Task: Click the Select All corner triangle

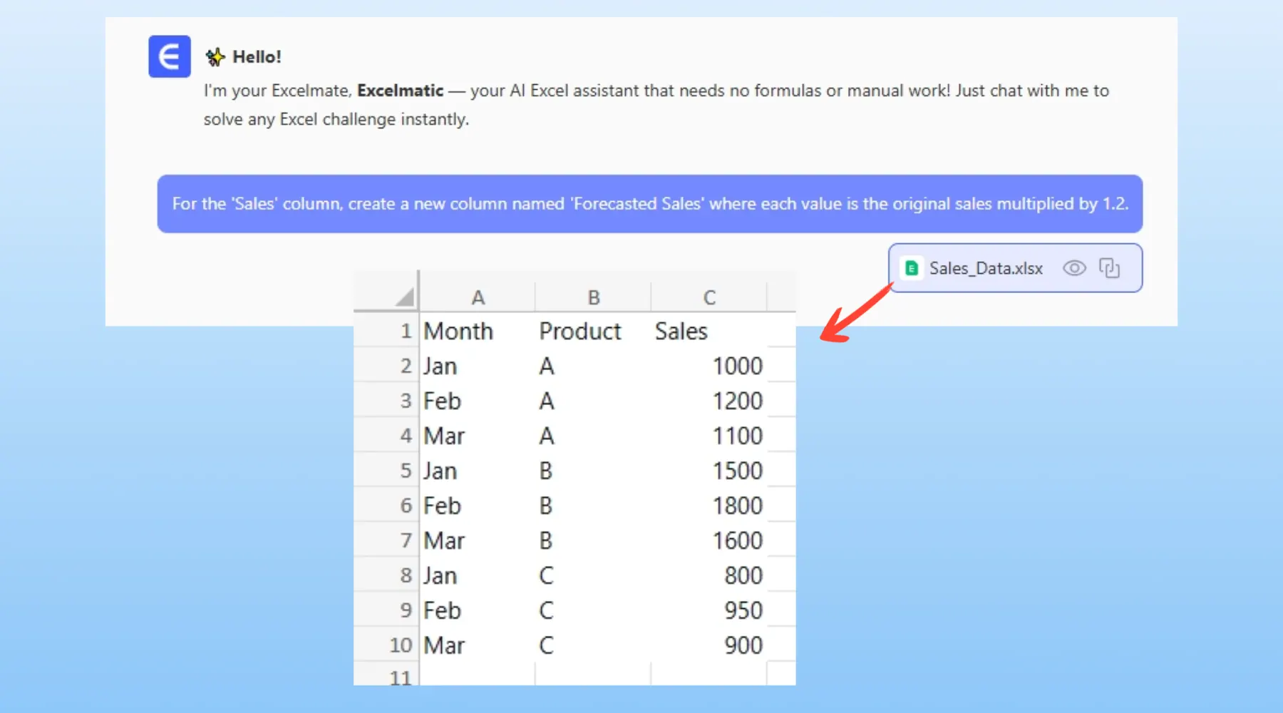Action: pyautogui.click(x=404, y=297)
